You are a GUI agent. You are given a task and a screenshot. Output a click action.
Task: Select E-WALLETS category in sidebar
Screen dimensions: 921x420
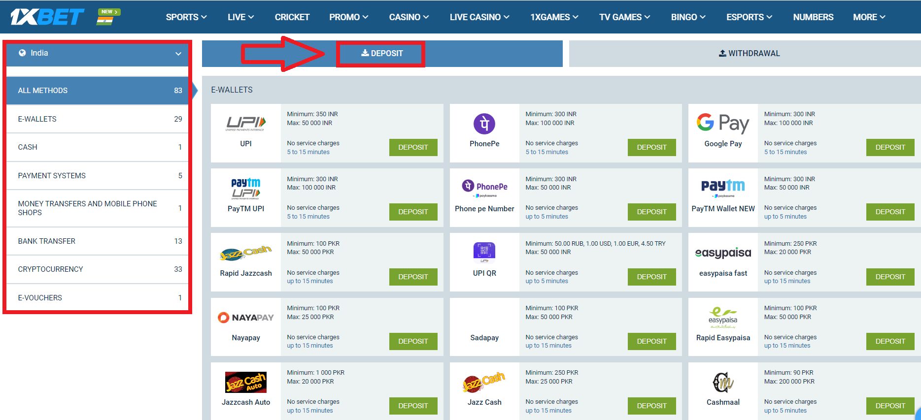coord(97,119)
